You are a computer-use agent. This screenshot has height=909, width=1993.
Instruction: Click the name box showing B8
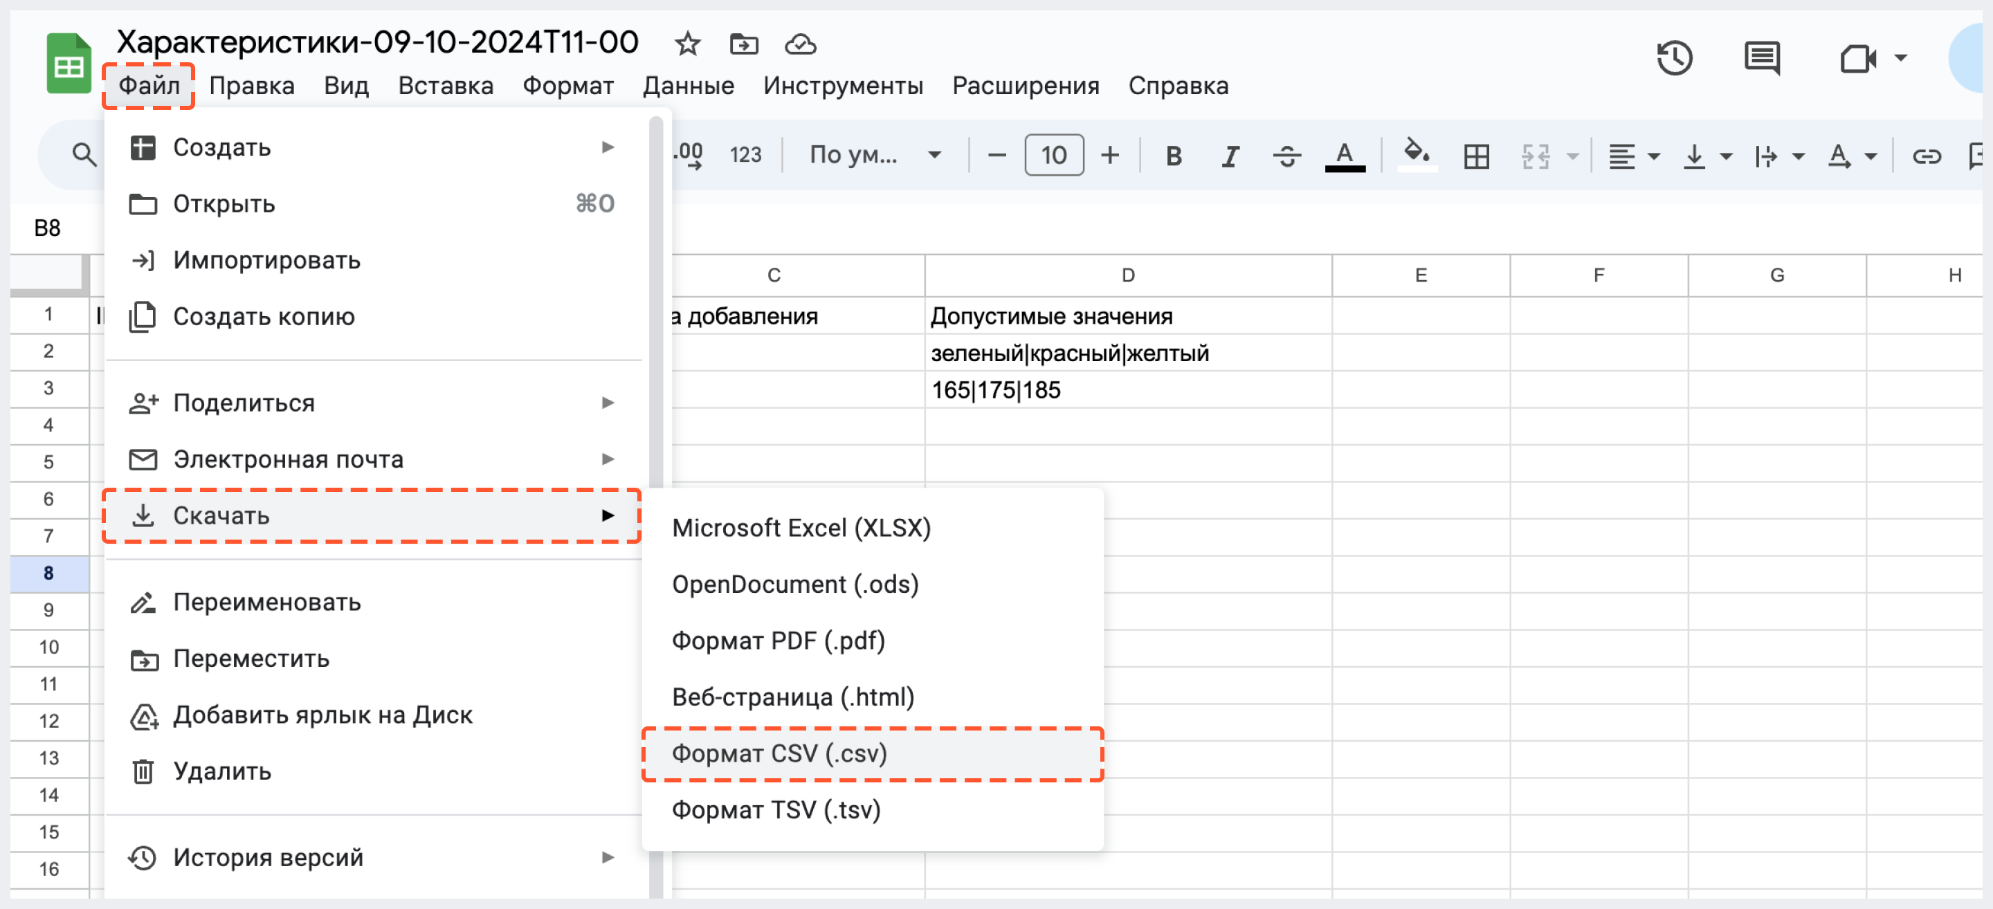48,228
